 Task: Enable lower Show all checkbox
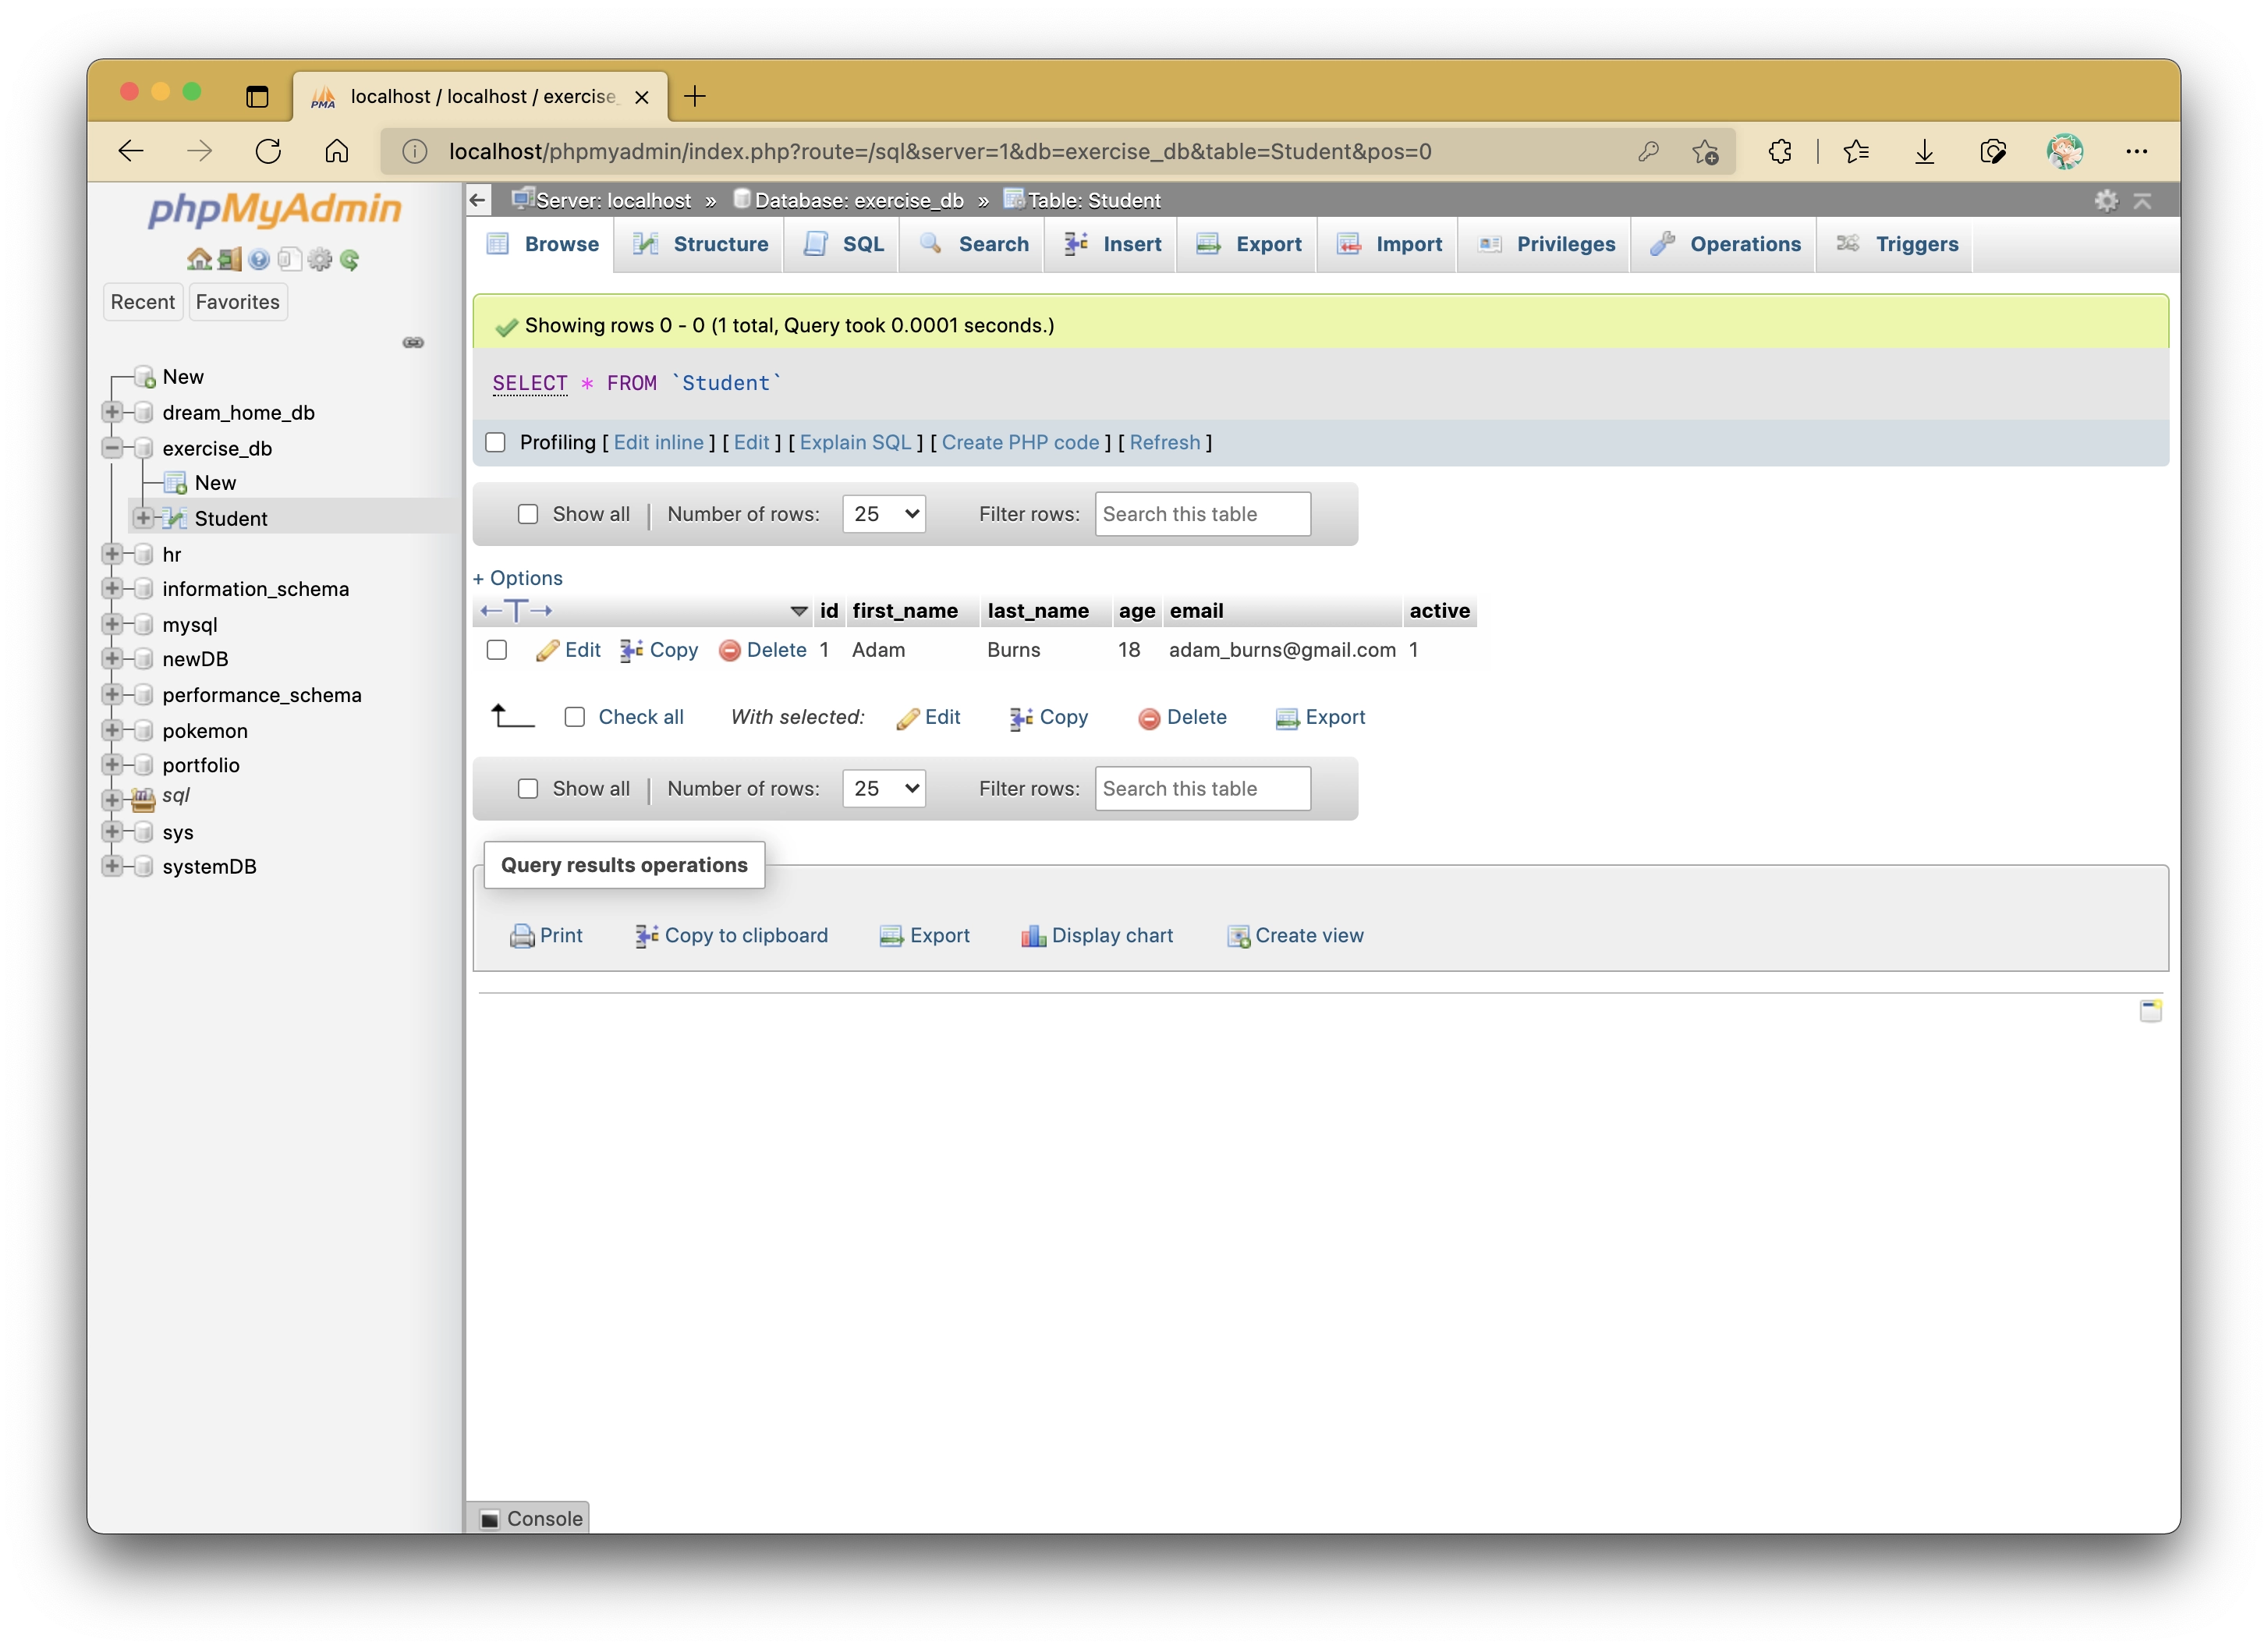click(x=528, y=788)
